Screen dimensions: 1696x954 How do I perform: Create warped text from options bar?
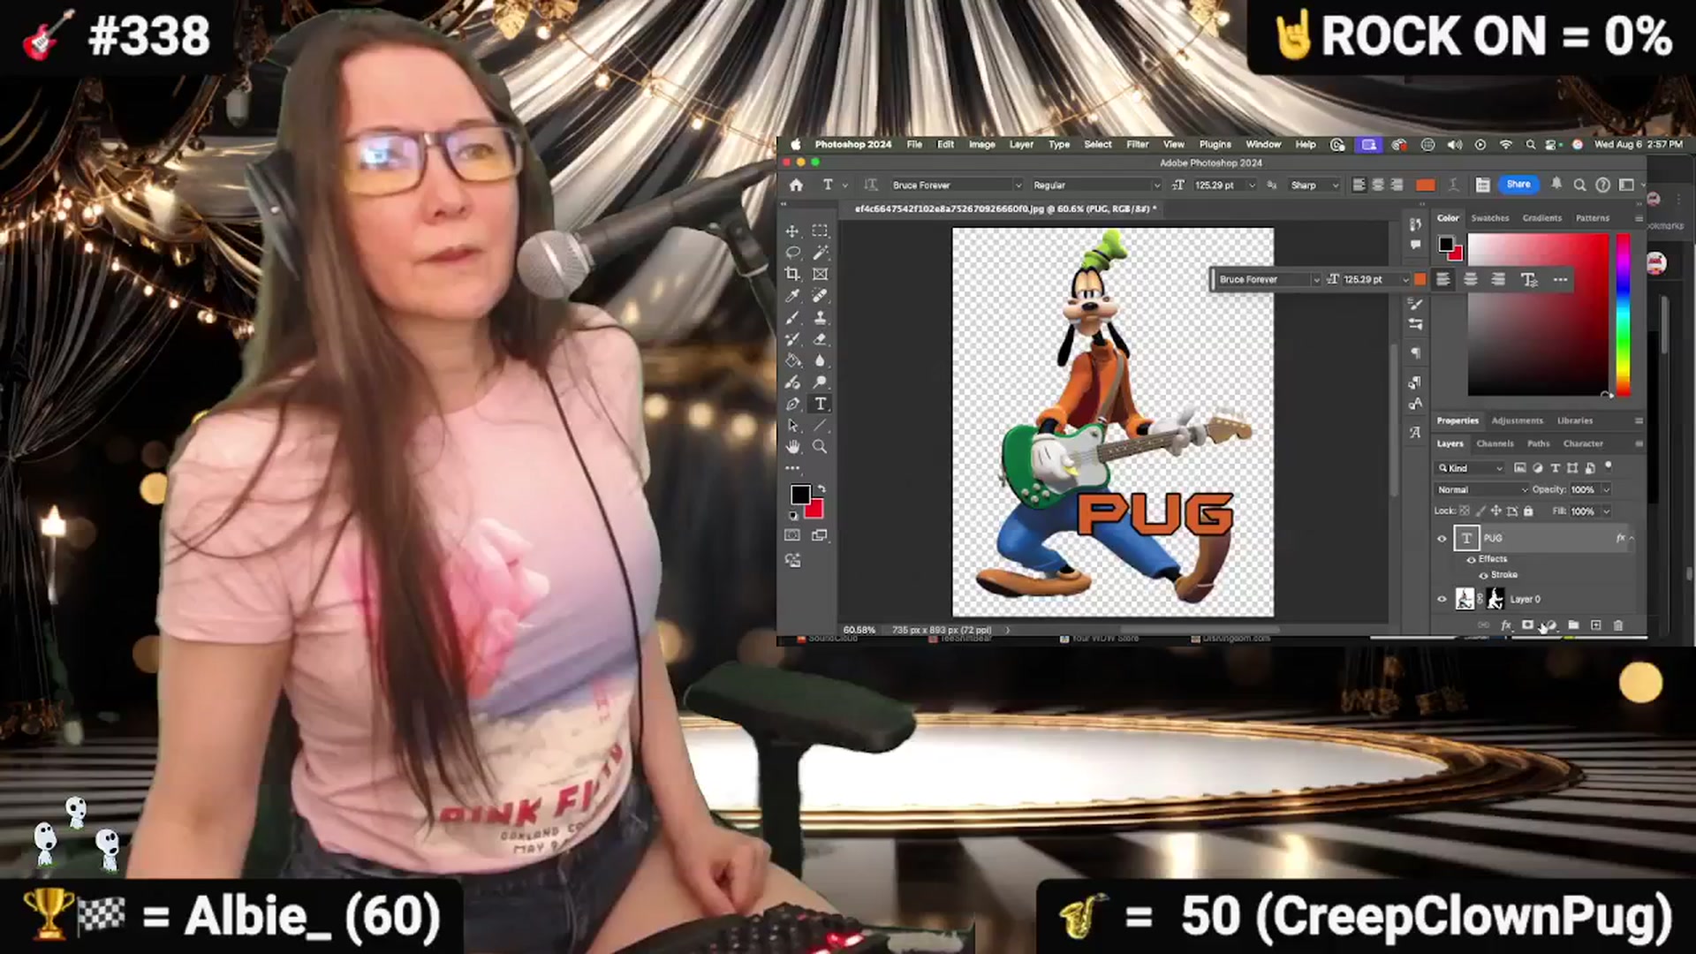click(x=1453, y=185)
